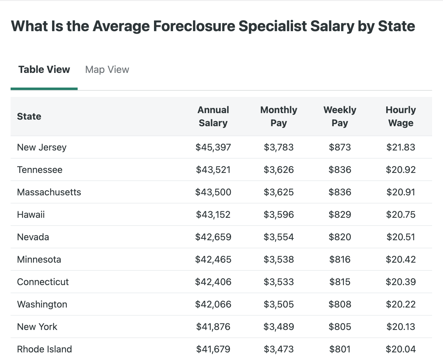Viewport: 443px width, 358px height.
Task: Click the Rhode Island state name
Action: coord(44,349)
